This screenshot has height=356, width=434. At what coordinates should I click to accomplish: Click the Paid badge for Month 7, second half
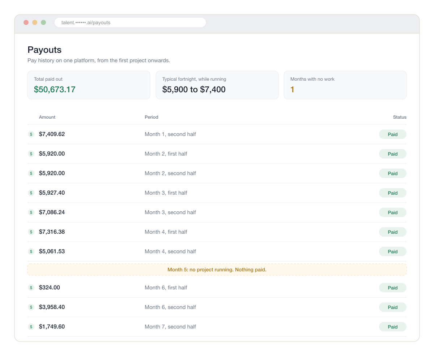point(393,327)
